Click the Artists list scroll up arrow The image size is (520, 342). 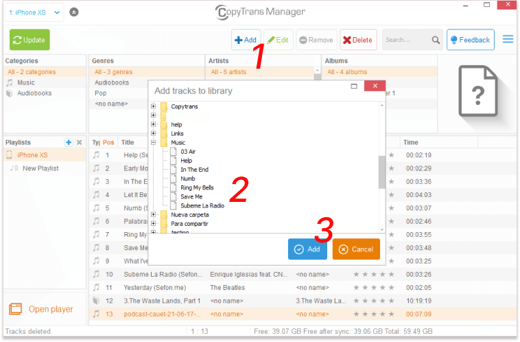tap(318, 71)
